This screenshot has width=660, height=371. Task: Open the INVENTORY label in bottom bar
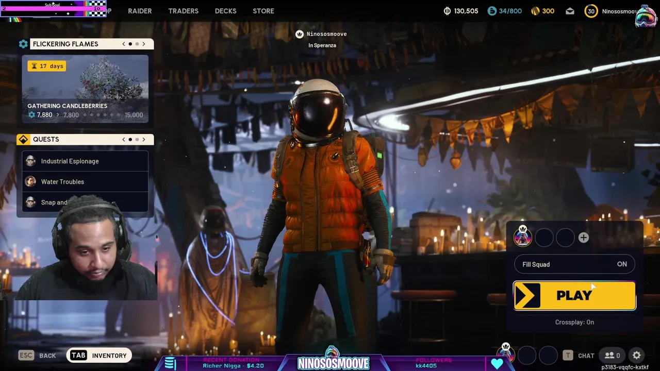tap(109, 356)
